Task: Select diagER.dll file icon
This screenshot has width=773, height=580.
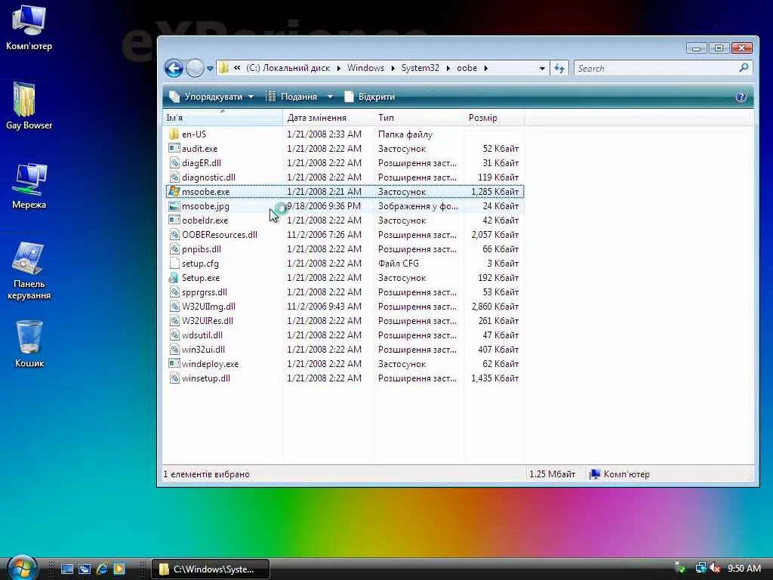Action: coord(174,163)
